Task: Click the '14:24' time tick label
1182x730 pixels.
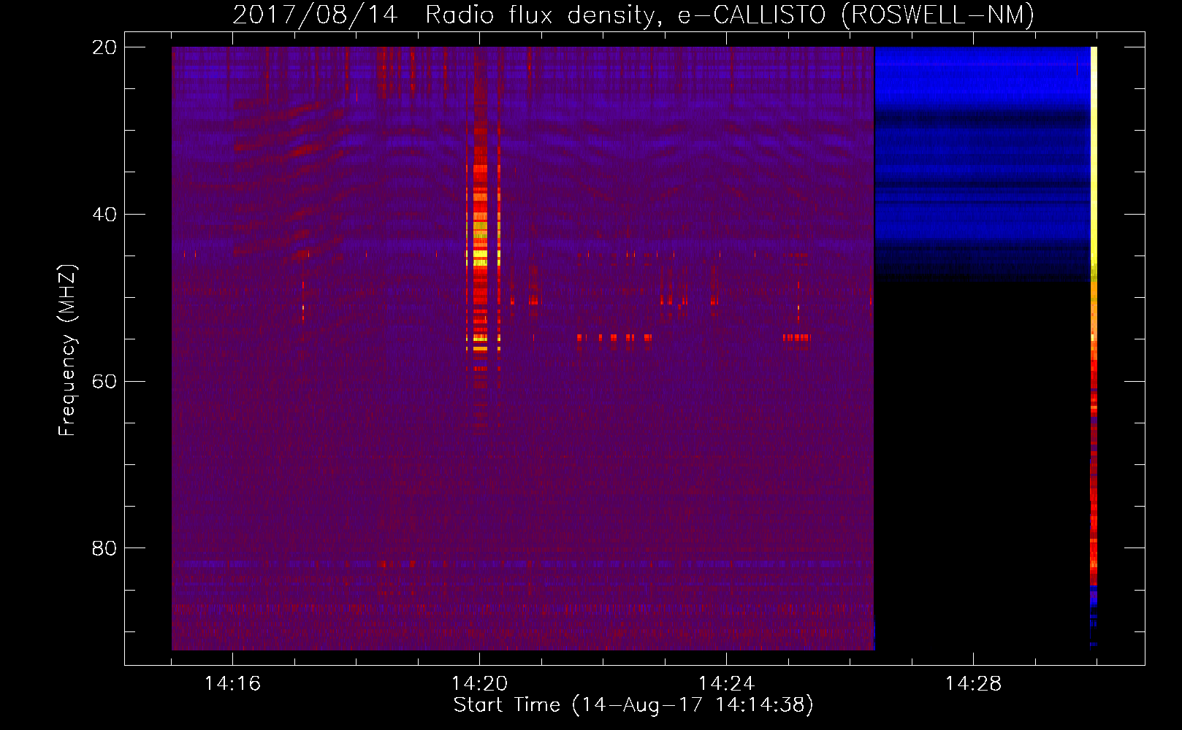Action: pyautogui.click(x=726, y=684)
